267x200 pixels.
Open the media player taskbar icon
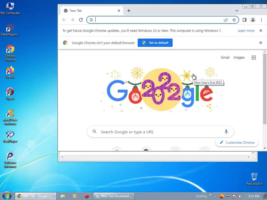[x=75, y=196]
